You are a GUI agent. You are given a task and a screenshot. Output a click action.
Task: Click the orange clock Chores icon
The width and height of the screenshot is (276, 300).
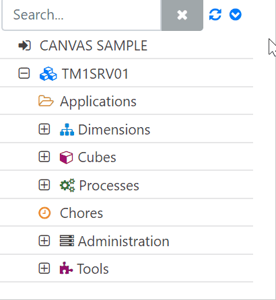[x=44, y=213]
